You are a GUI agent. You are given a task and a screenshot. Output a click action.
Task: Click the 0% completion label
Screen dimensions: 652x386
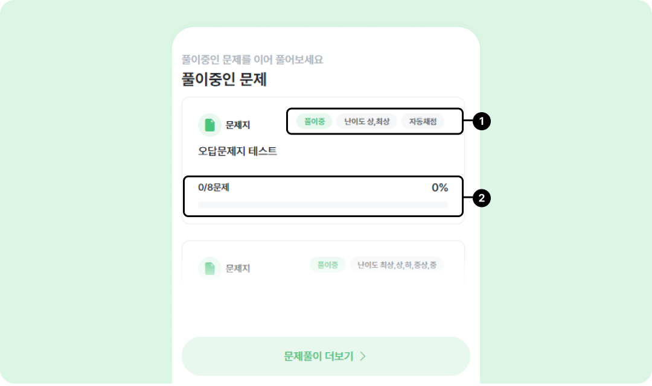click(x=439, y=188)
